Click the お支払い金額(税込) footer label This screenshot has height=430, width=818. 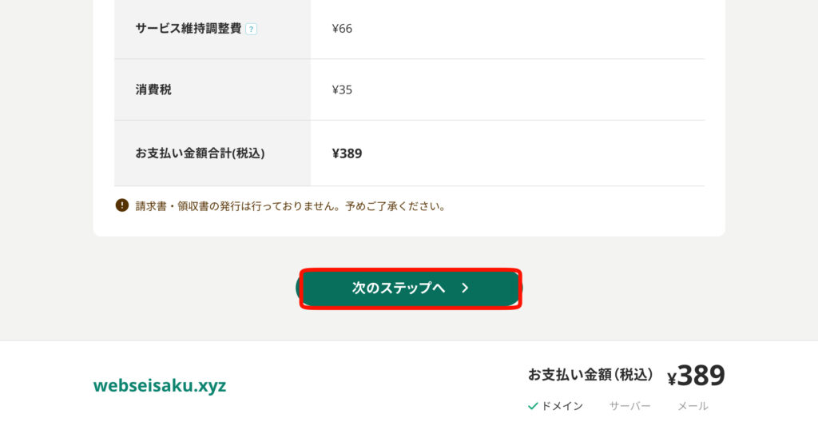click(x=590, y=375)
